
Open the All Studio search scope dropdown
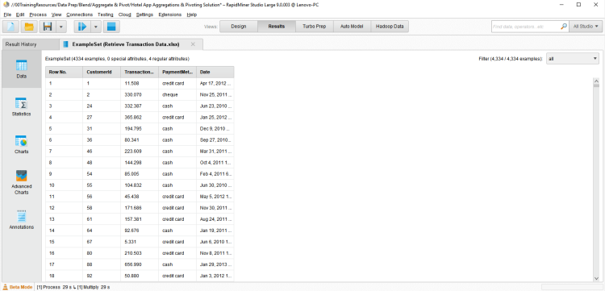[586, 27]
